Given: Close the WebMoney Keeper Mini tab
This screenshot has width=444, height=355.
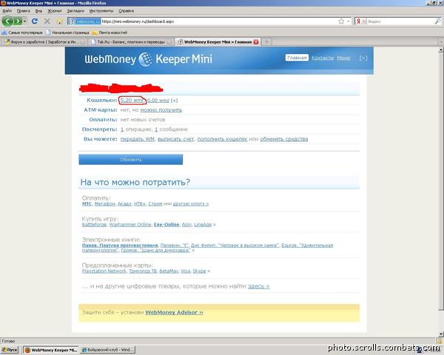Looking at the screenshot, I should pos(256,42).
